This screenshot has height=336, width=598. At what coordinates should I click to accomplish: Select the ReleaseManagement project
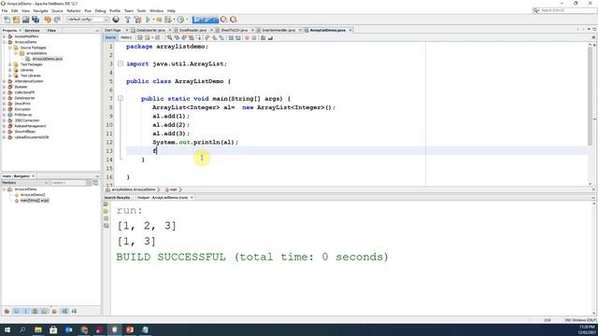click(x=30, y=126)
